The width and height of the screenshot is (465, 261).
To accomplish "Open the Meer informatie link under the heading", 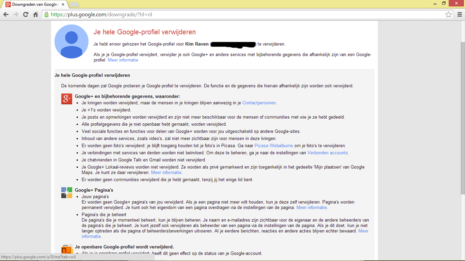I will coord(123,60).
